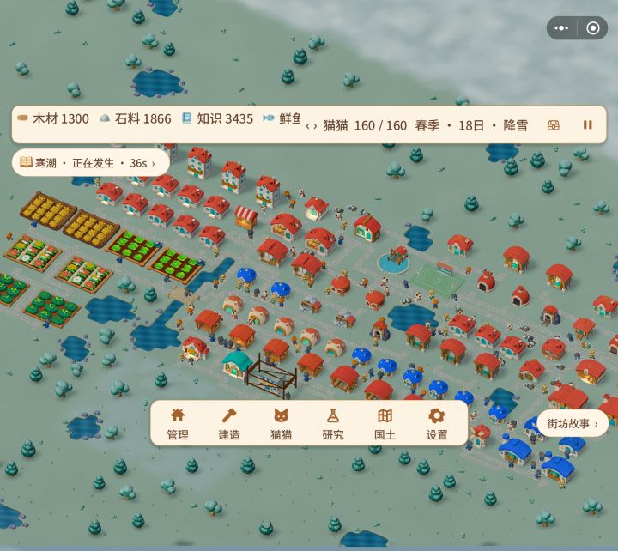Viewport: 618px width, 551px height.
Task: Open 街坊故事 neighborhood stories
Action: tap(573, 424)
